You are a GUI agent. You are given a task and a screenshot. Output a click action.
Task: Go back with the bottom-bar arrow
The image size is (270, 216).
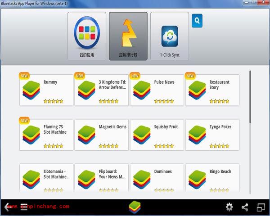pyautogui.click(x=8, y=207)
